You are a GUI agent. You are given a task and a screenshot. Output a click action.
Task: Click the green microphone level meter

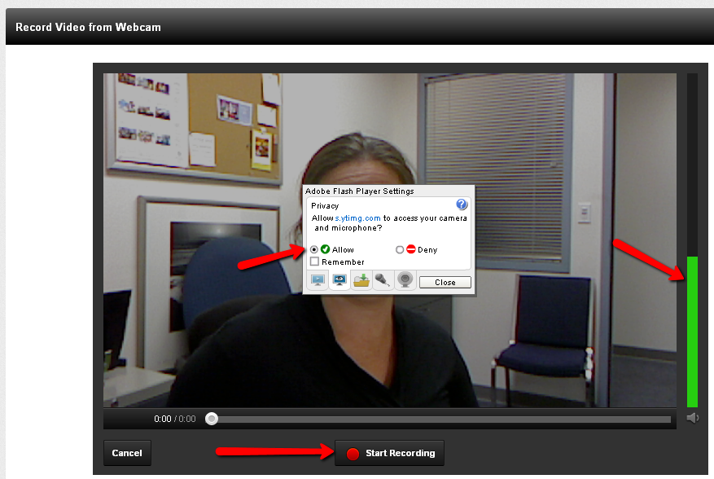point(692,332)
